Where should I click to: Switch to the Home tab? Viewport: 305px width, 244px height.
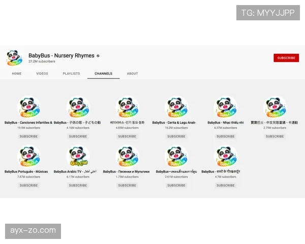[17, 74]
